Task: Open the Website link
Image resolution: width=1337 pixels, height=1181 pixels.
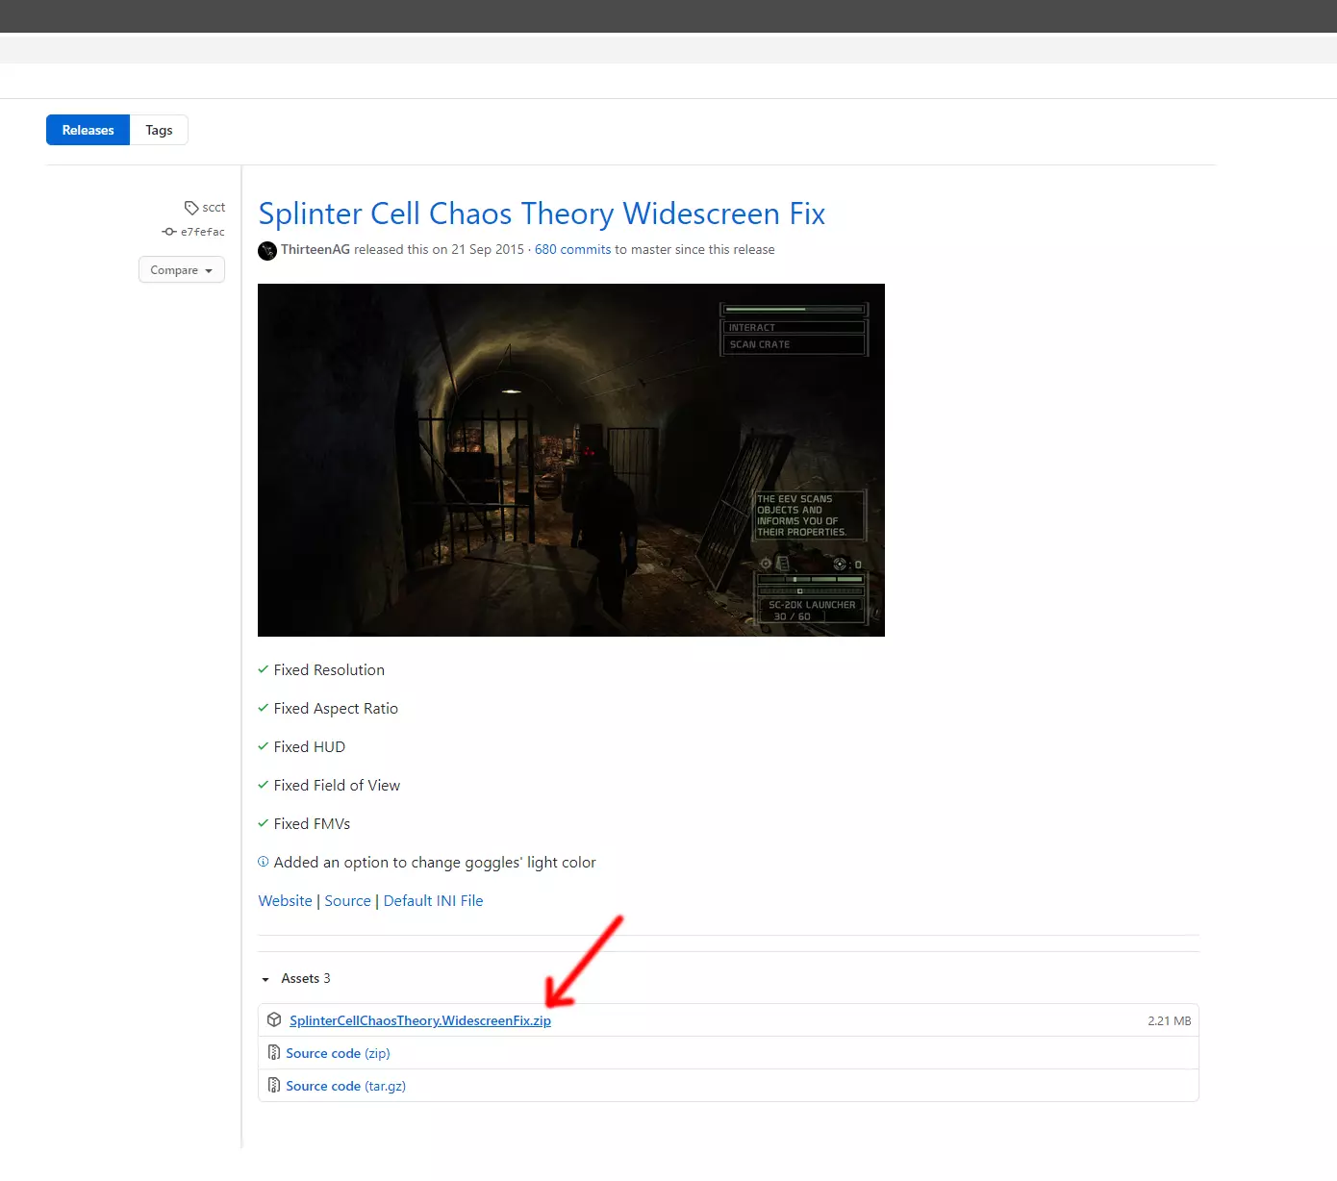Action: click(286, 901)
